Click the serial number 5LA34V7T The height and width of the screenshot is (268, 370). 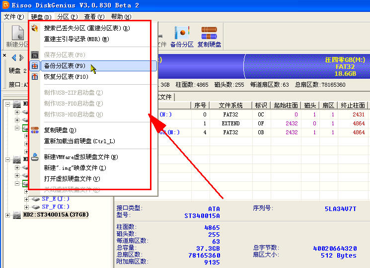[341, 209]
